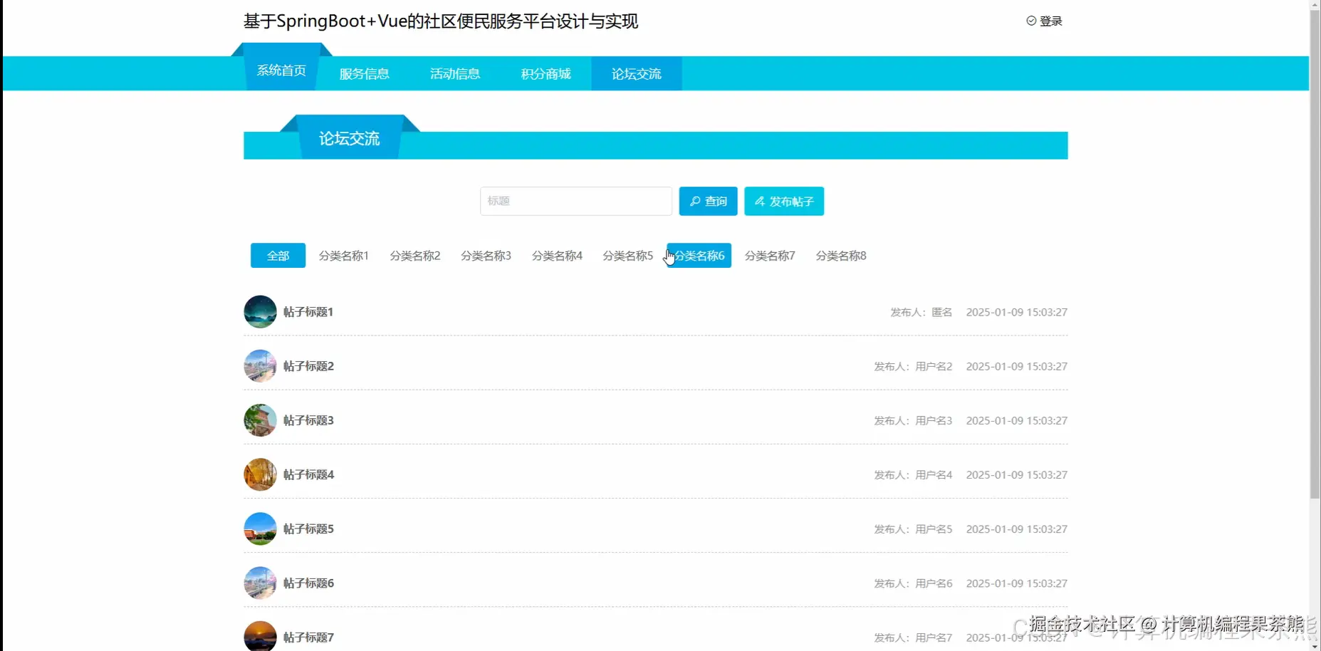1321x651 pixels.
Task: Open the post titled 帖子标题4
Action: 308,474
